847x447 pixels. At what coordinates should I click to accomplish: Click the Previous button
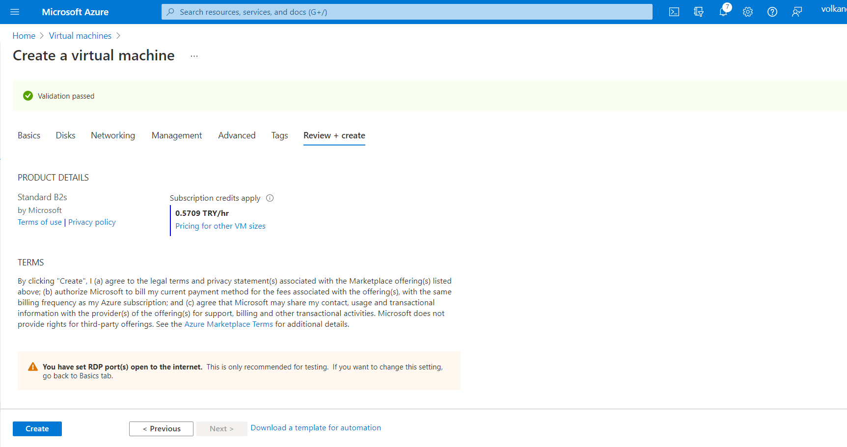161,429
